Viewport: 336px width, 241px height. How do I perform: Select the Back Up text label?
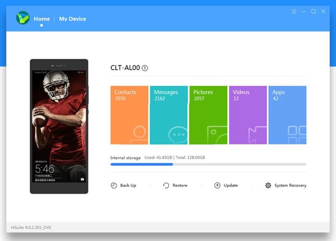[x=128, y=185]
